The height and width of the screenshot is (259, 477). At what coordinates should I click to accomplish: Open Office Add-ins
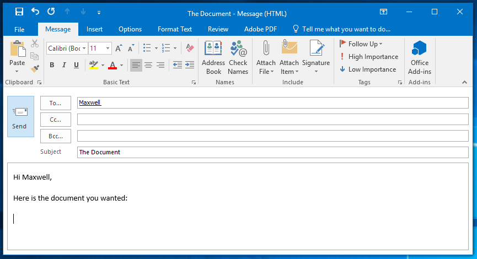point(420,58)
